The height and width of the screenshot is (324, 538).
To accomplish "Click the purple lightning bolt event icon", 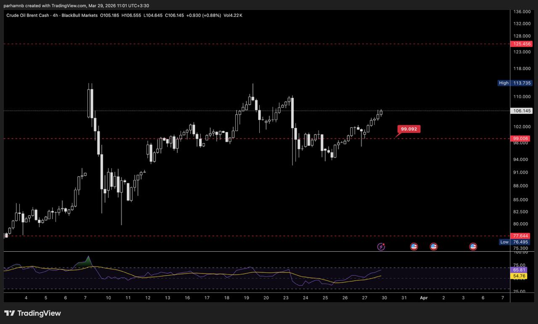I will 381,247.
